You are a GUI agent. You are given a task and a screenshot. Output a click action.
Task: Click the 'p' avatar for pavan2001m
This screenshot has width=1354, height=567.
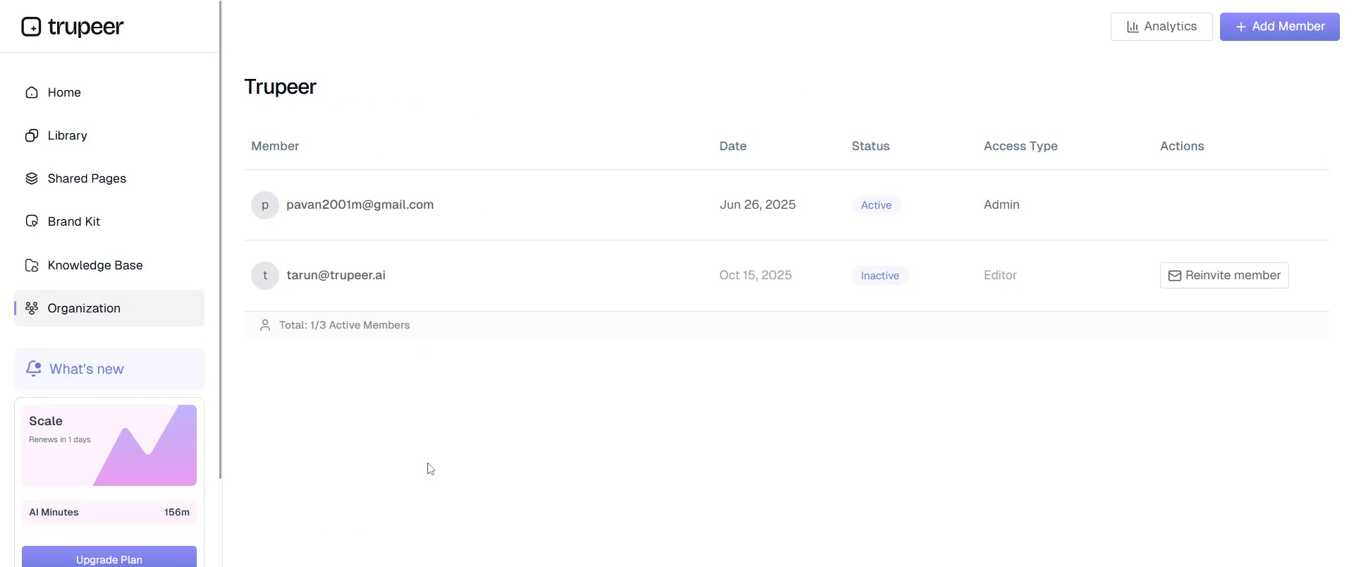pos(265,205)
